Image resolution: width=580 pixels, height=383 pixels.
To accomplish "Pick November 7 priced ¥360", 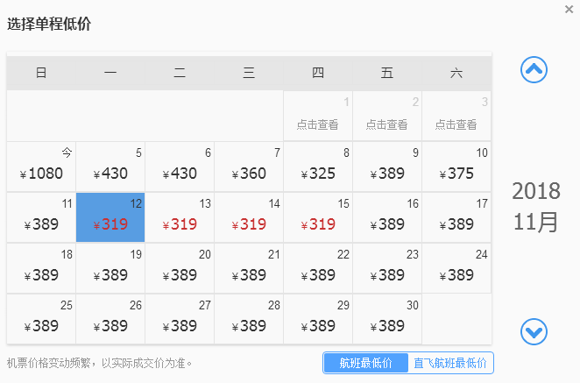I will pyautogui.click(x=249, y=167).
